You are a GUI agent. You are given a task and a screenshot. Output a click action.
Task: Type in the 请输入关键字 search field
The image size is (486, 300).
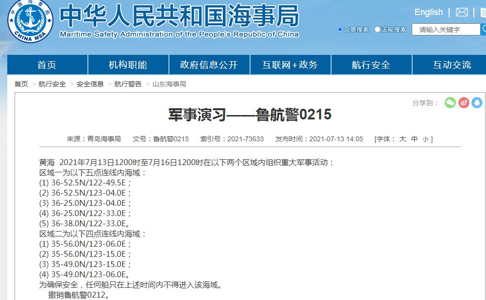(444, 30)
